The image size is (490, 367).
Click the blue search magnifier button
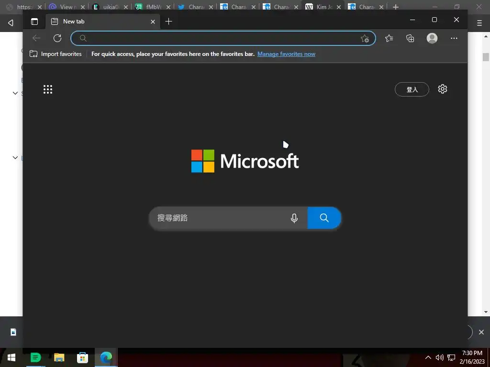(x=324, y=218)
